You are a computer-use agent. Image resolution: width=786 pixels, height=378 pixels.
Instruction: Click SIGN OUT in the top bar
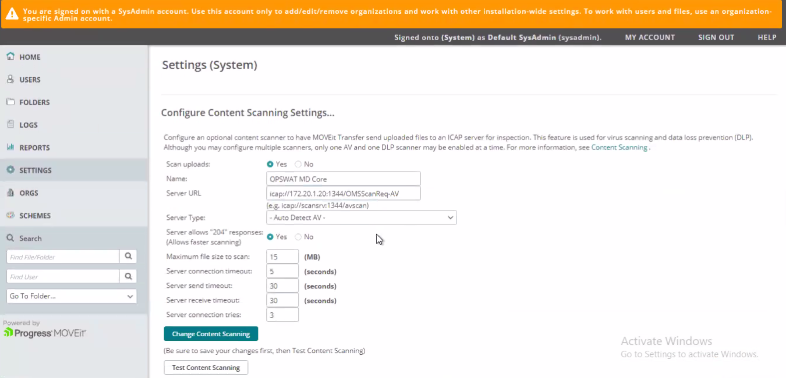coord(716,37)
